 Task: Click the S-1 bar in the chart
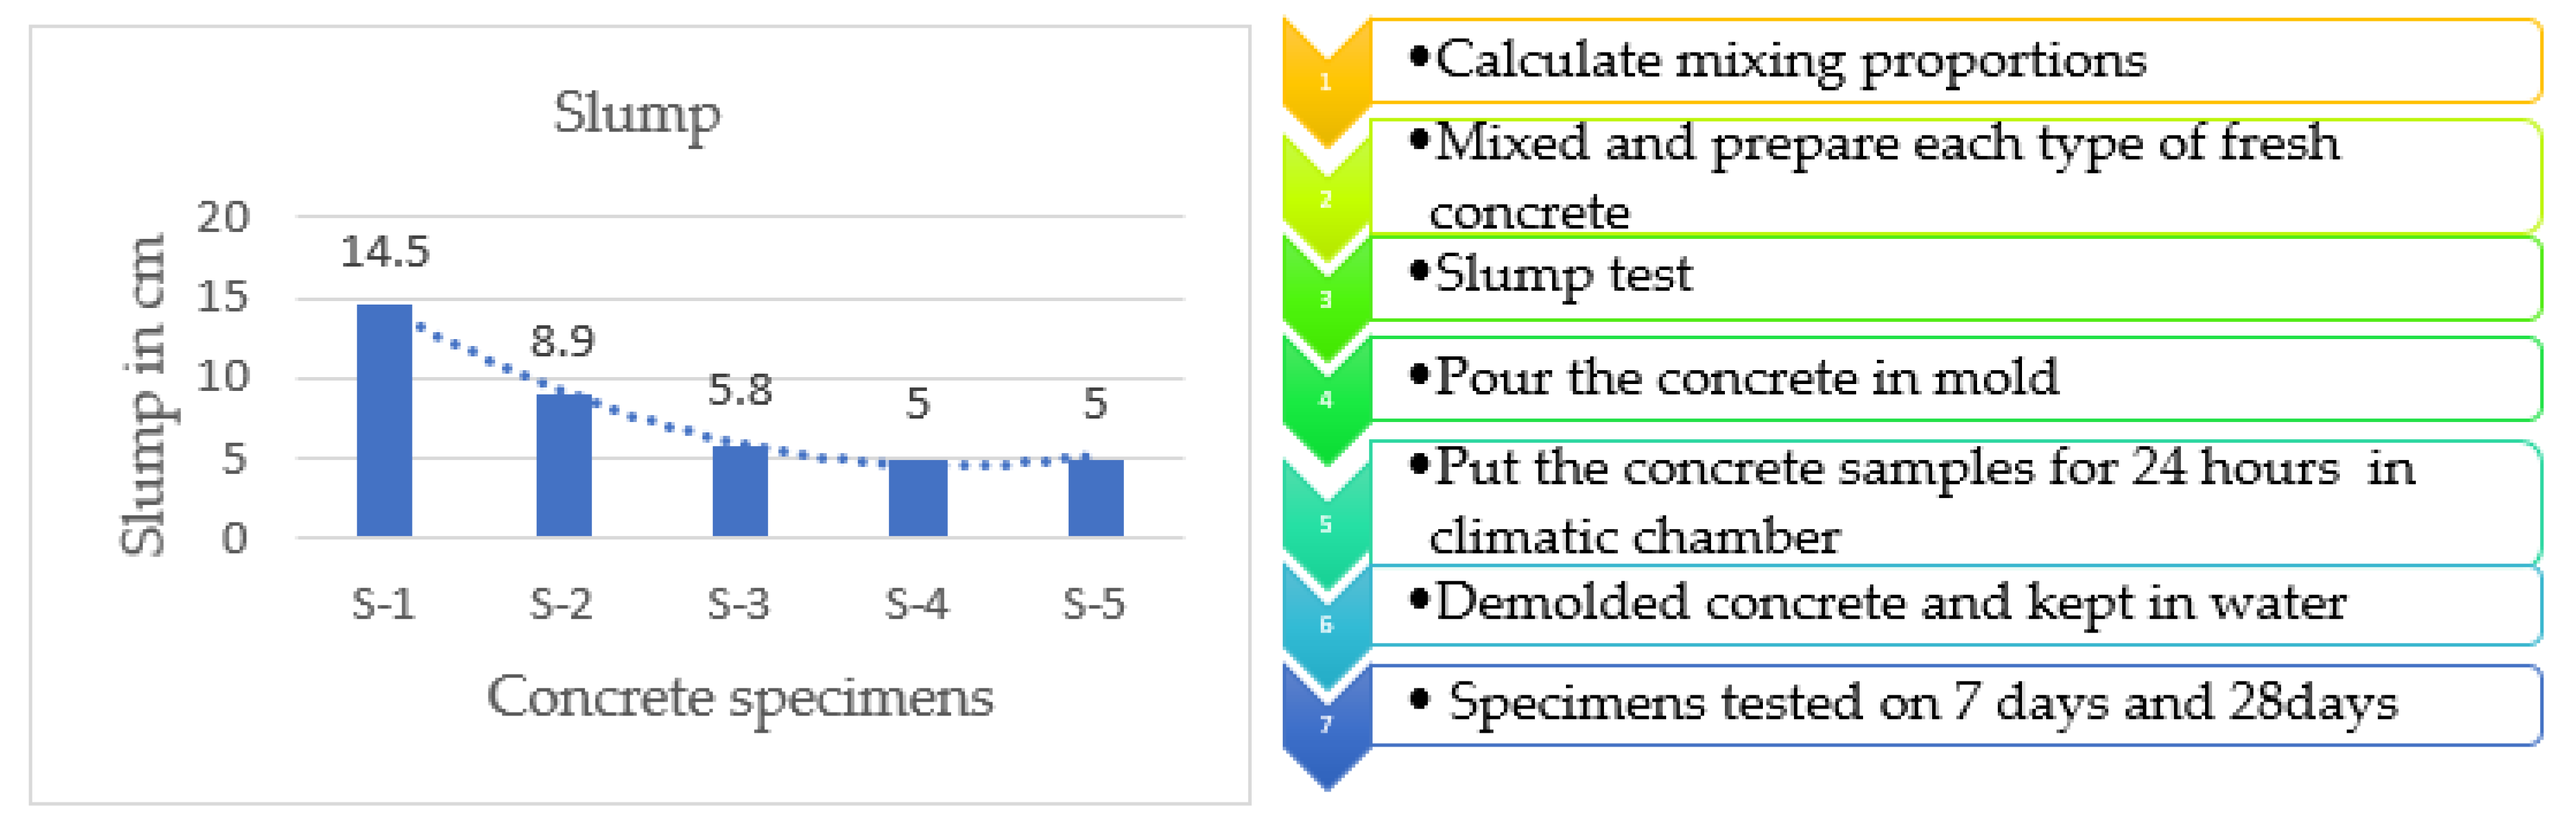(x=384, y=420)
